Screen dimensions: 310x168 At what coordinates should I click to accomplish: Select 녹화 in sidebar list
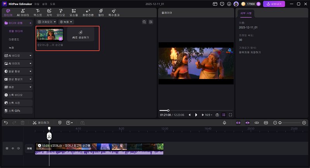point(11,48)
